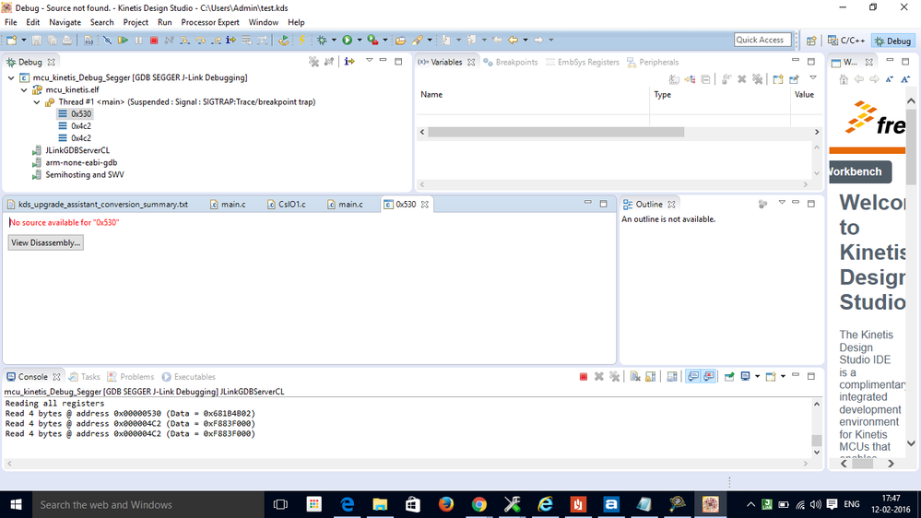Open the File menu
This screenshot has width=921, height=518.
click(10, 22)
